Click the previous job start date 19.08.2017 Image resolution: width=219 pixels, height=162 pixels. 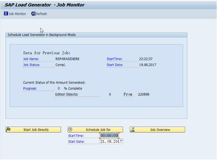click(148, 65)
